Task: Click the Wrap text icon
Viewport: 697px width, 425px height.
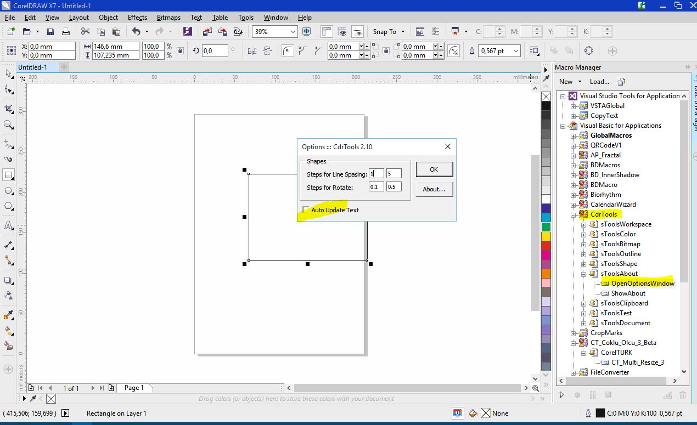Action: (x=534, y=51)
